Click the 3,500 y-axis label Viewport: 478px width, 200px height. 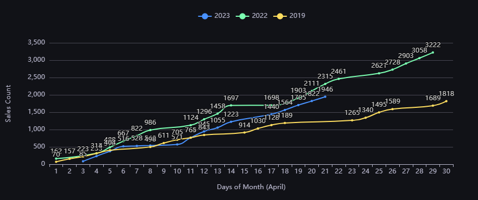[x=36, y=43]
